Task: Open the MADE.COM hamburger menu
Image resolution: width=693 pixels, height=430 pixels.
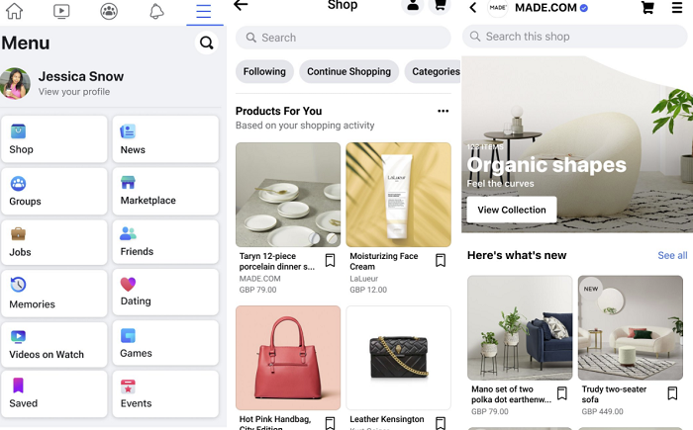Action: click(676, 7)
